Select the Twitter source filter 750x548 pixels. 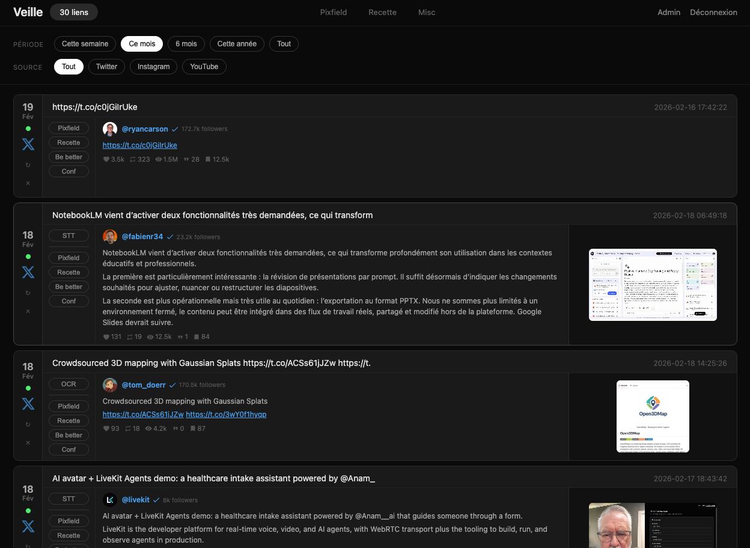tap(106, 67)
